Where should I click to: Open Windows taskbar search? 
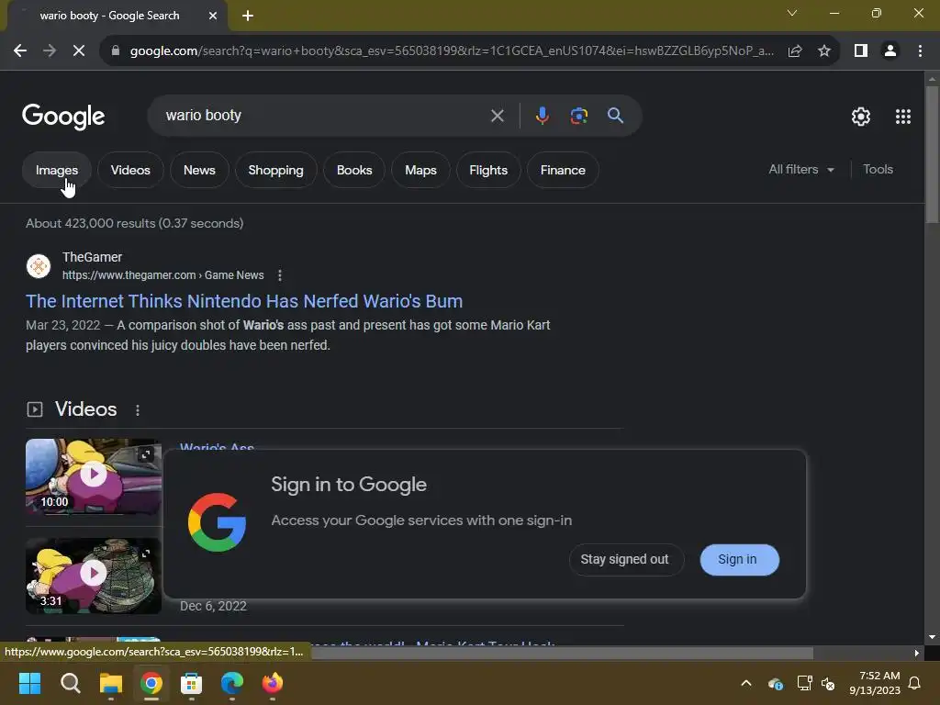coord(70,683)
